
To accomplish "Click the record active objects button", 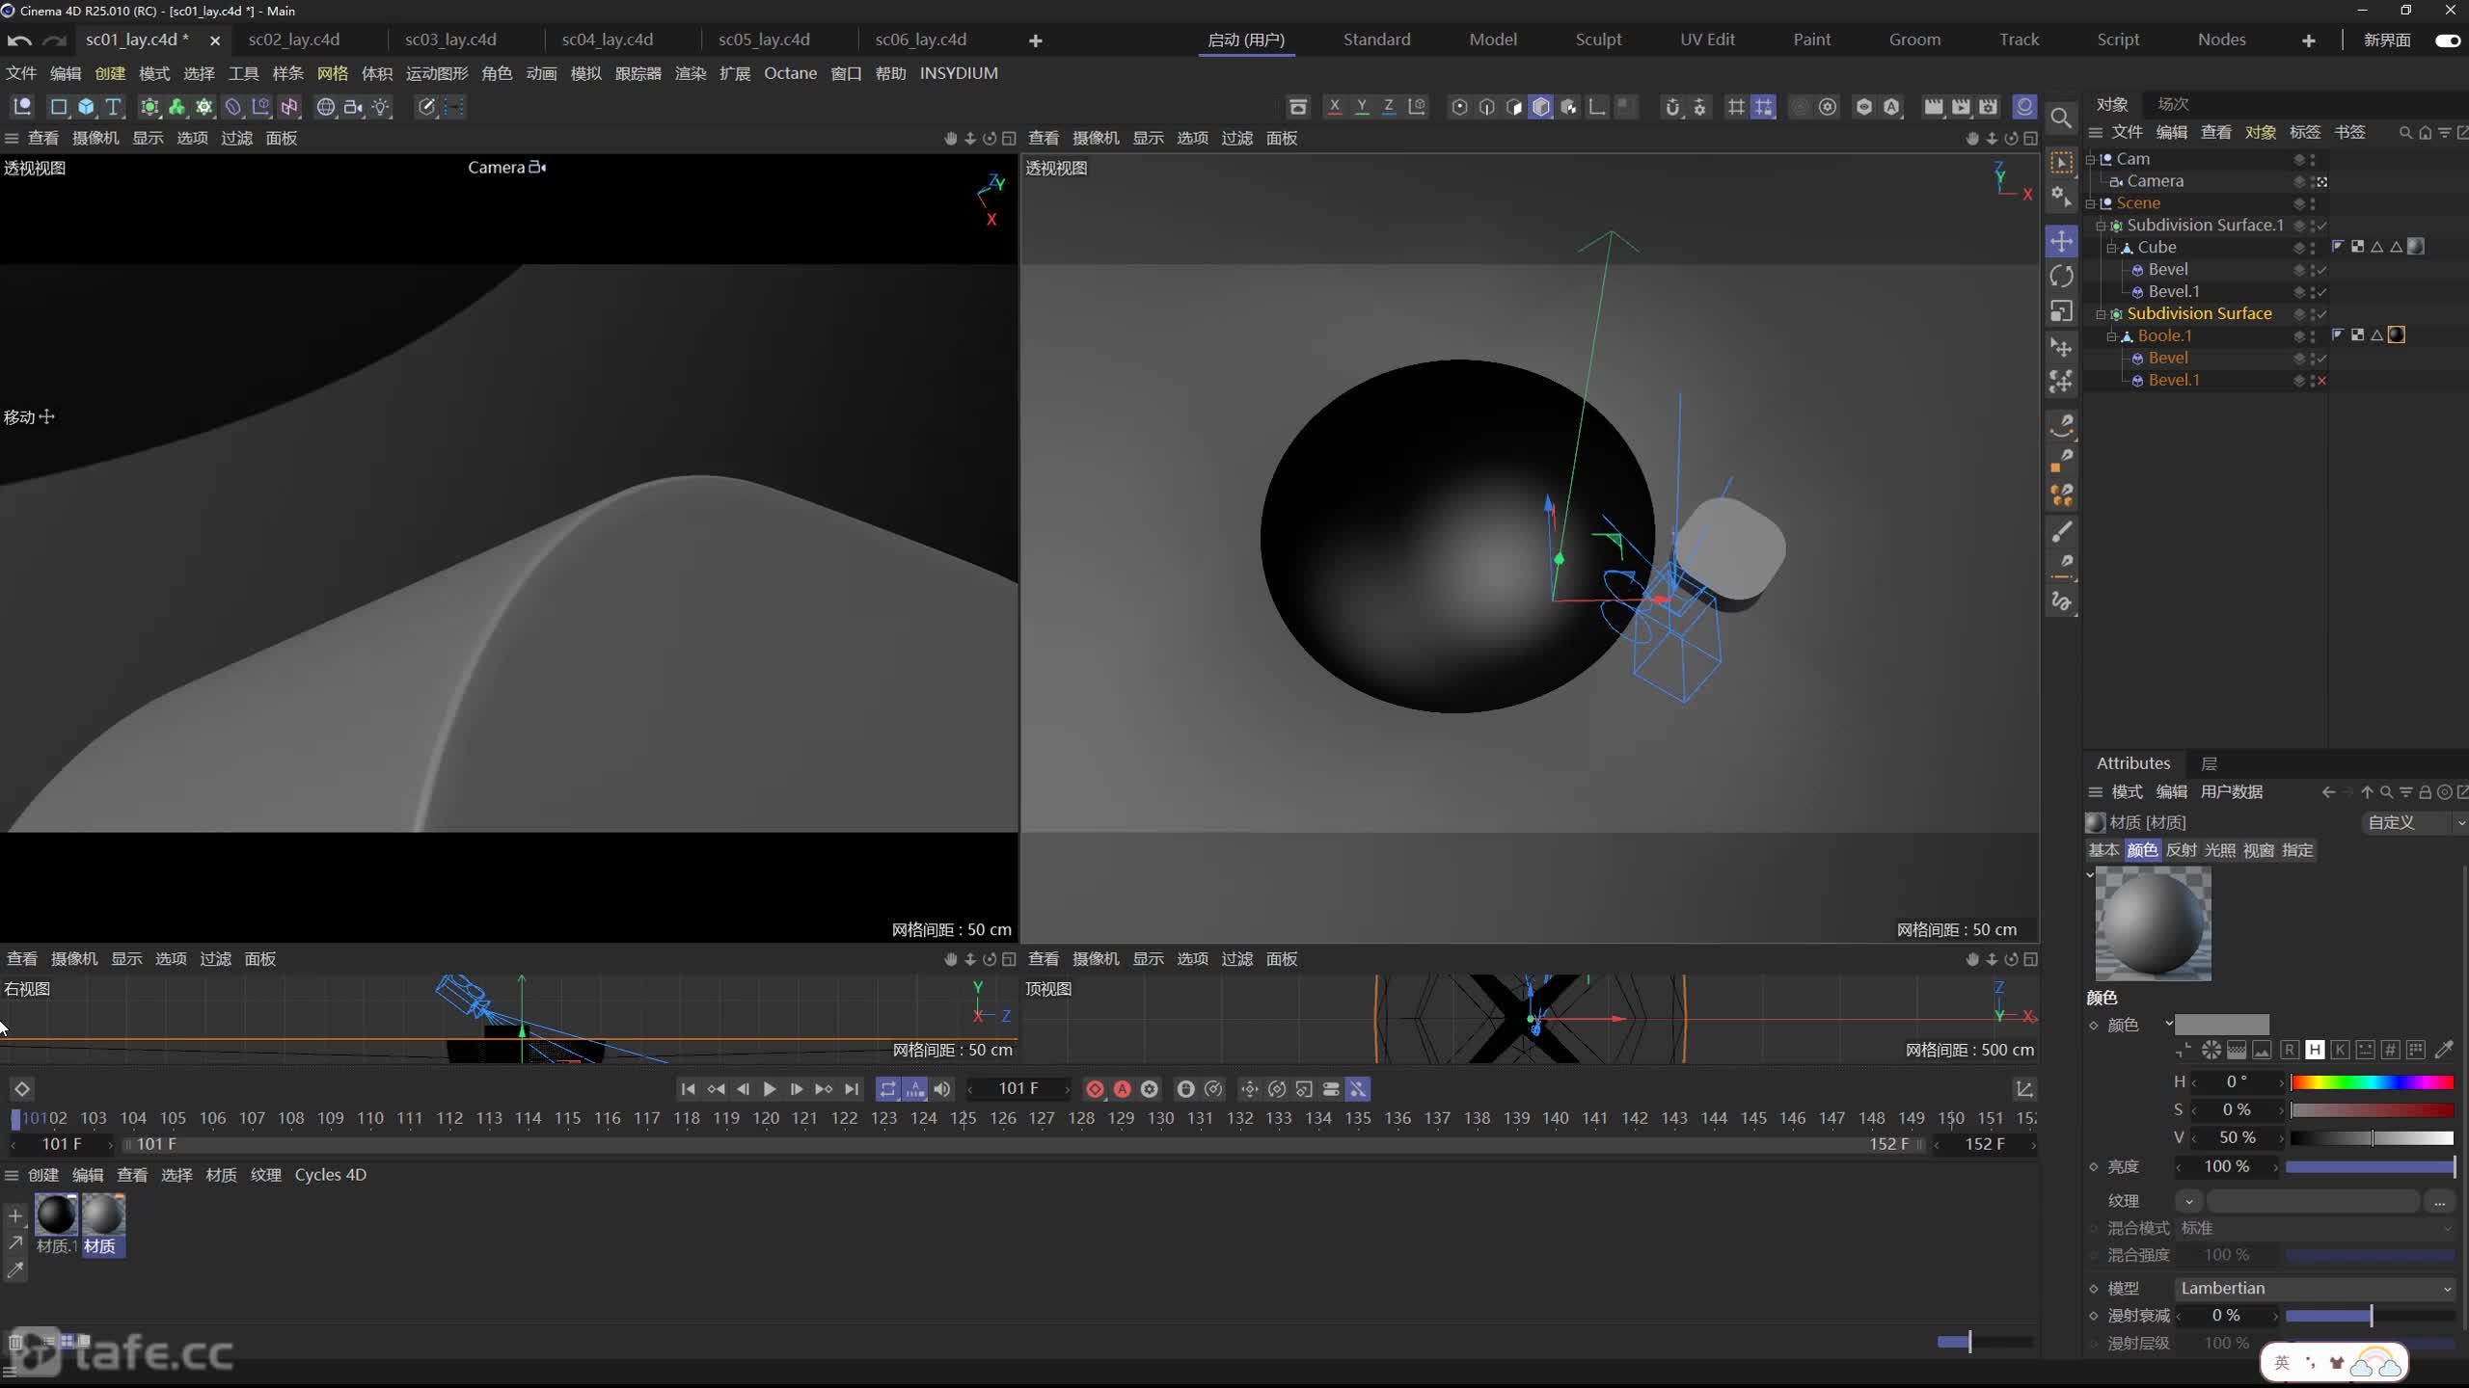I will tap(1095, 1089).
